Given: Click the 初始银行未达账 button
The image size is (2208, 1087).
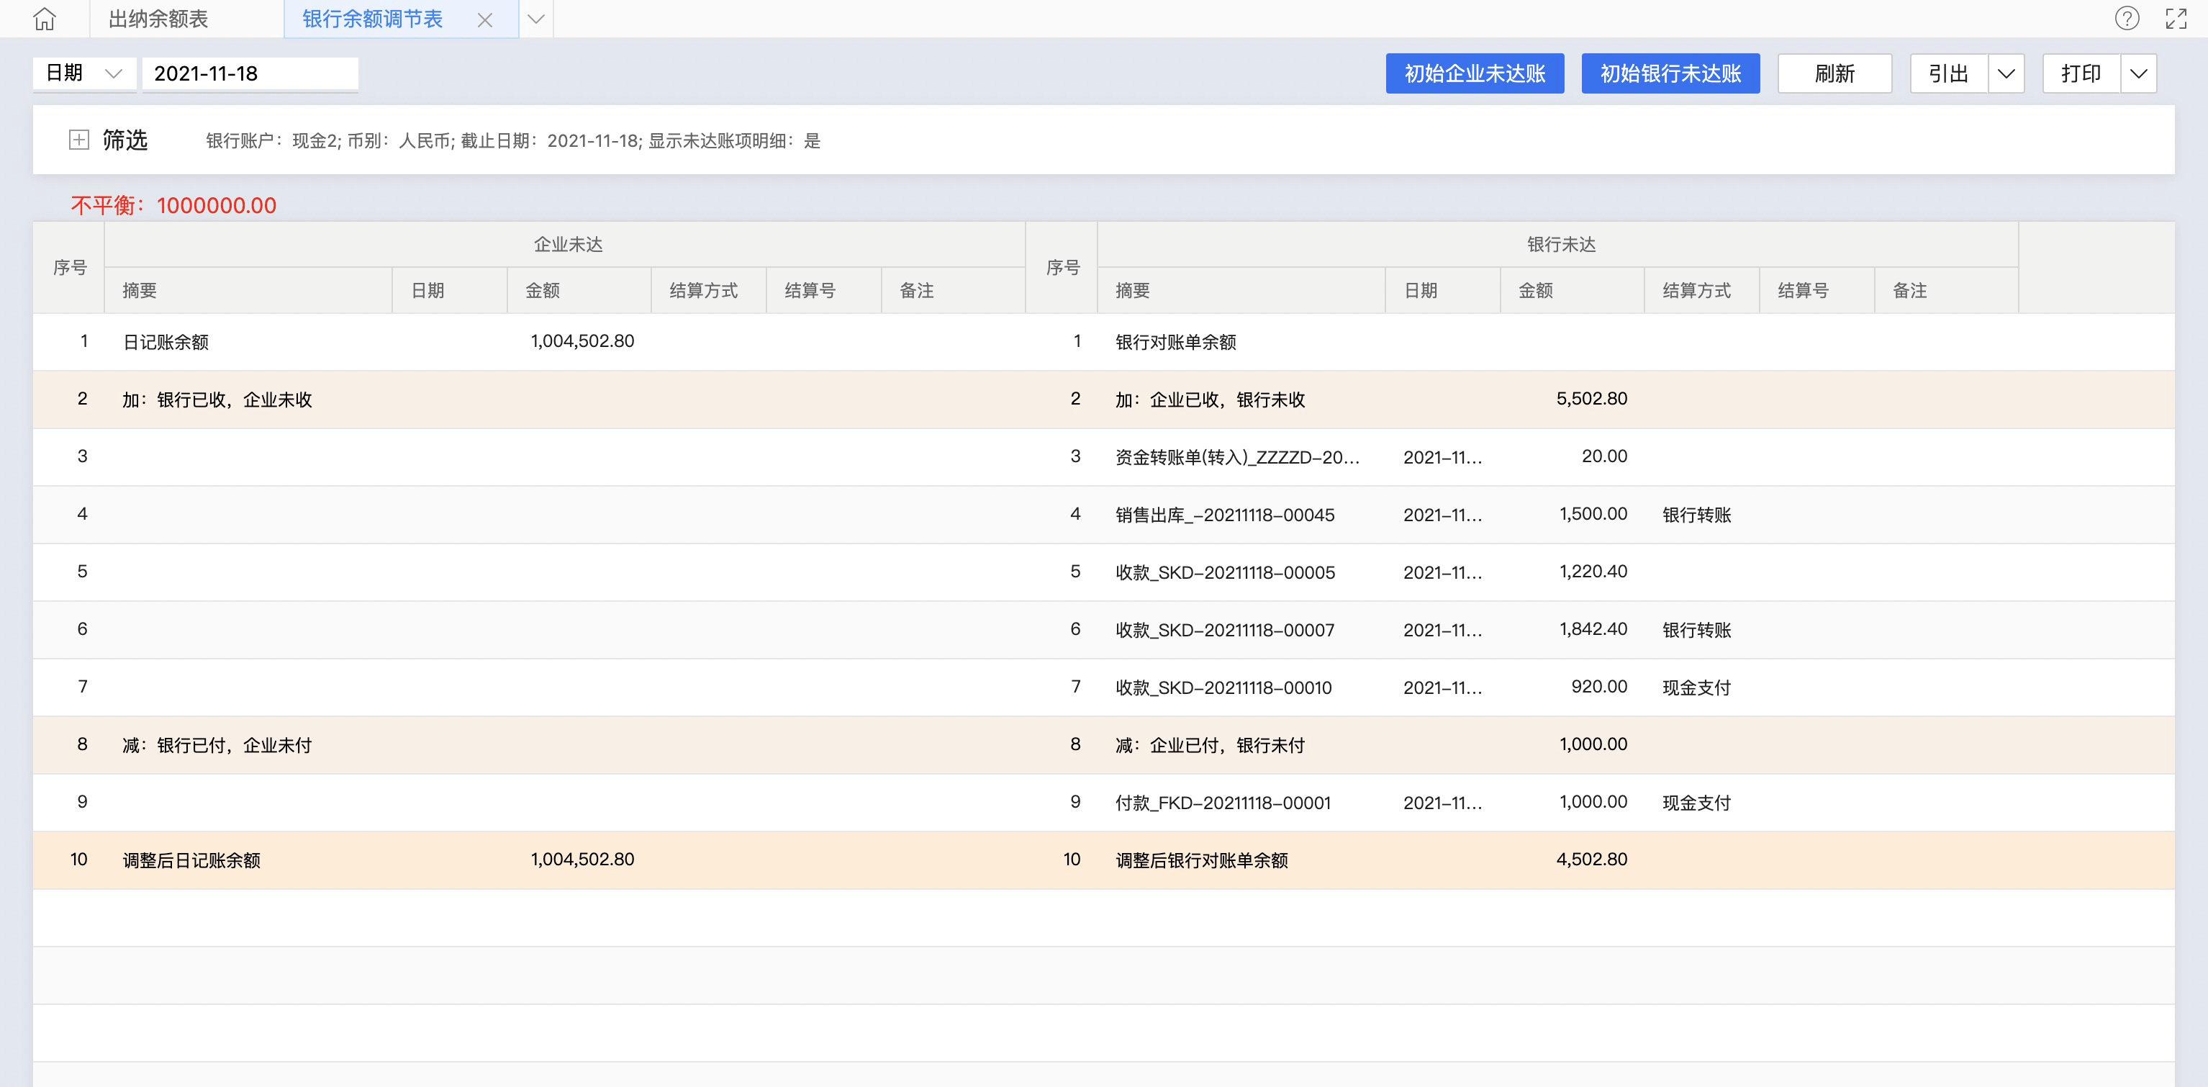Looking at the screenshot, I should [1670, 73].
